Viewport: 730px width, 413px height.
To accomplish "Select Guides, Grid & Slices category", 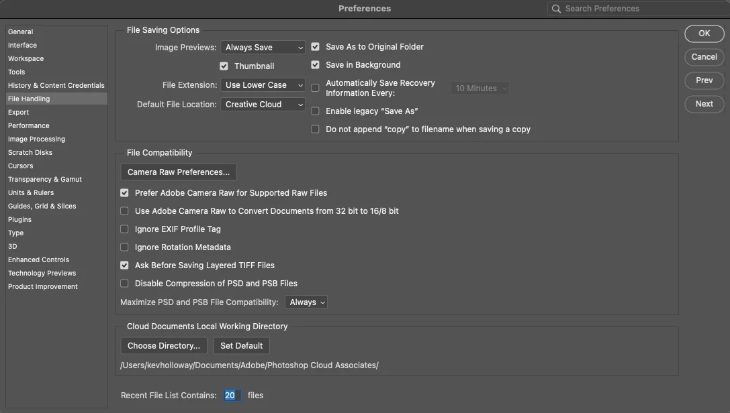I will click(x=42, y=206).
